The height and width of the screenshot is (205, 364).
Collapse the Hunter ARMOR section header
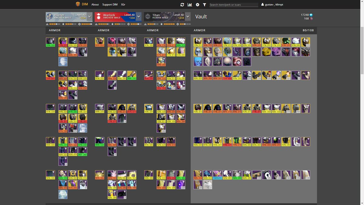tap(55, 30)
